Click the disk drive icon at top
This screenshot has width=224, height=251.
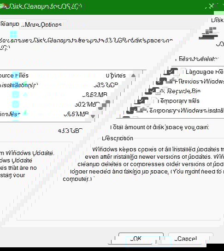click(209, 33)
